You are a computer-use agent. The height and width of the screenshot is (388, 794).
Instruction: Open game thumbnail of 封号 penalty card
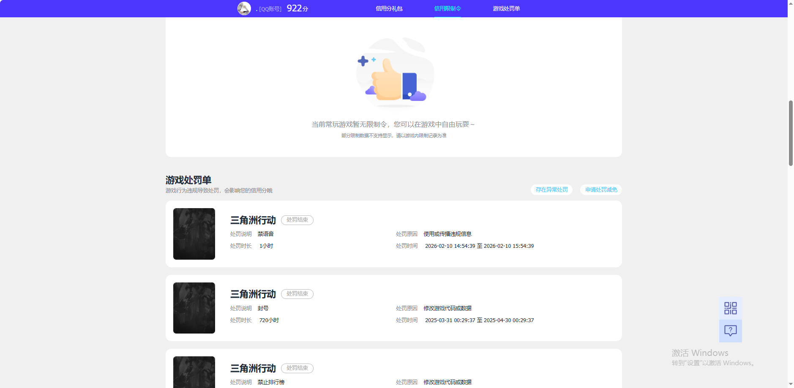194,308
